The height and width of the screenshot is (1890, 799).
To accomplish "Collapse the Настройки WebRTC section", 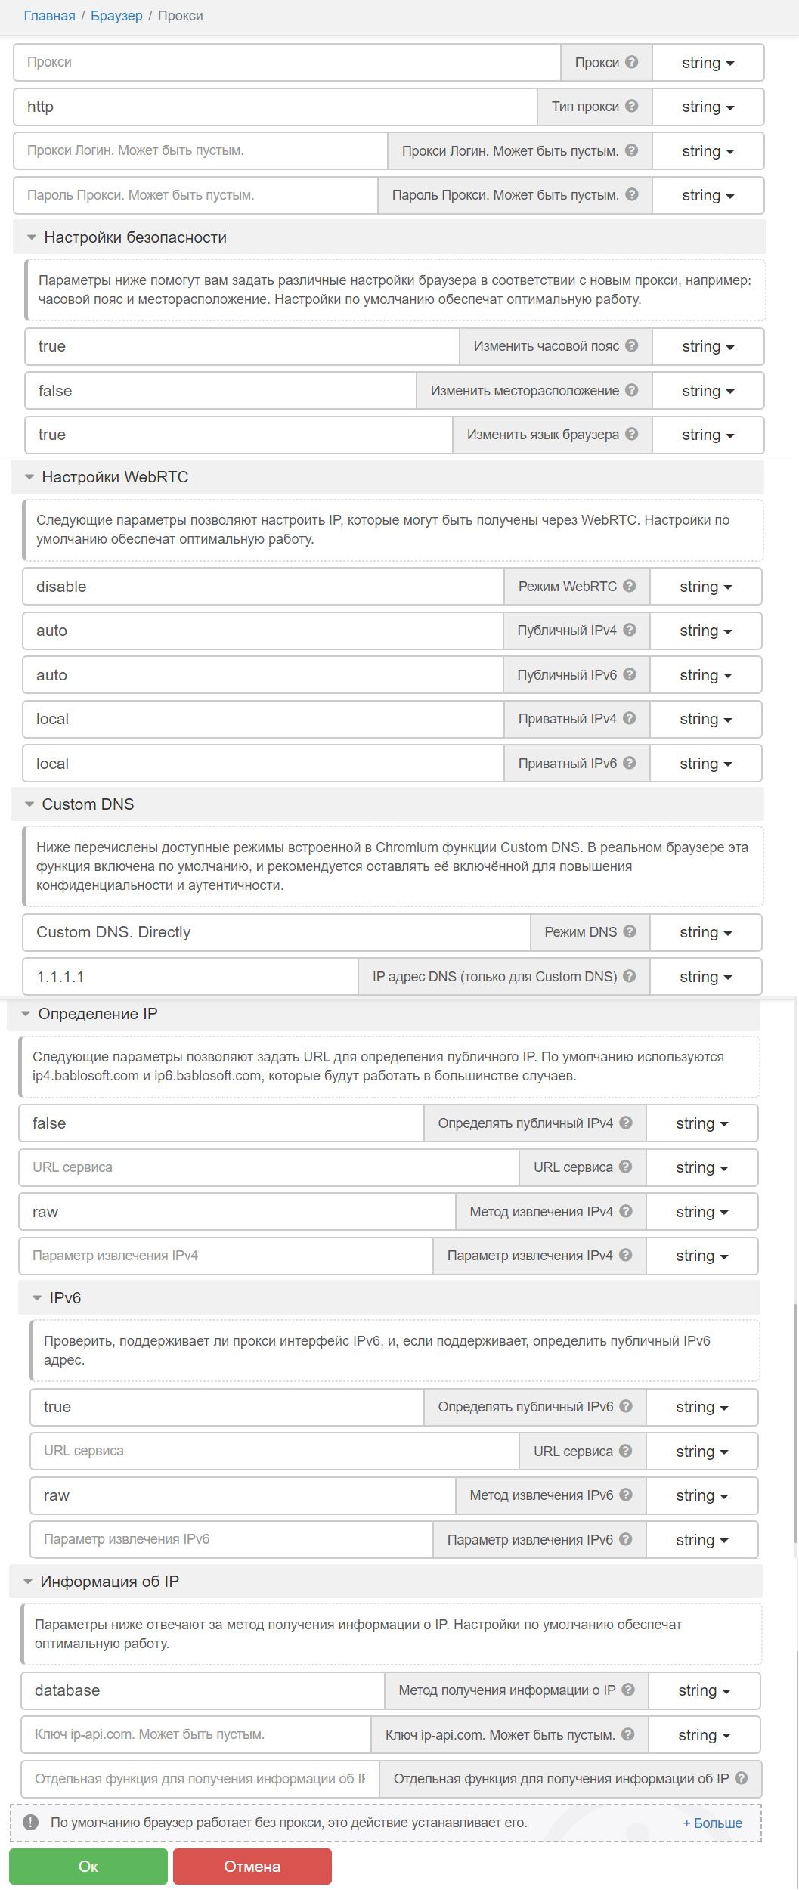I will (x=29, y=477).
